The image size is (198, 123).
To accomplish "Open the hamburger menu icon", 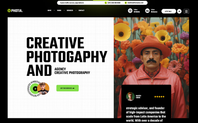I will coord(186,11).
